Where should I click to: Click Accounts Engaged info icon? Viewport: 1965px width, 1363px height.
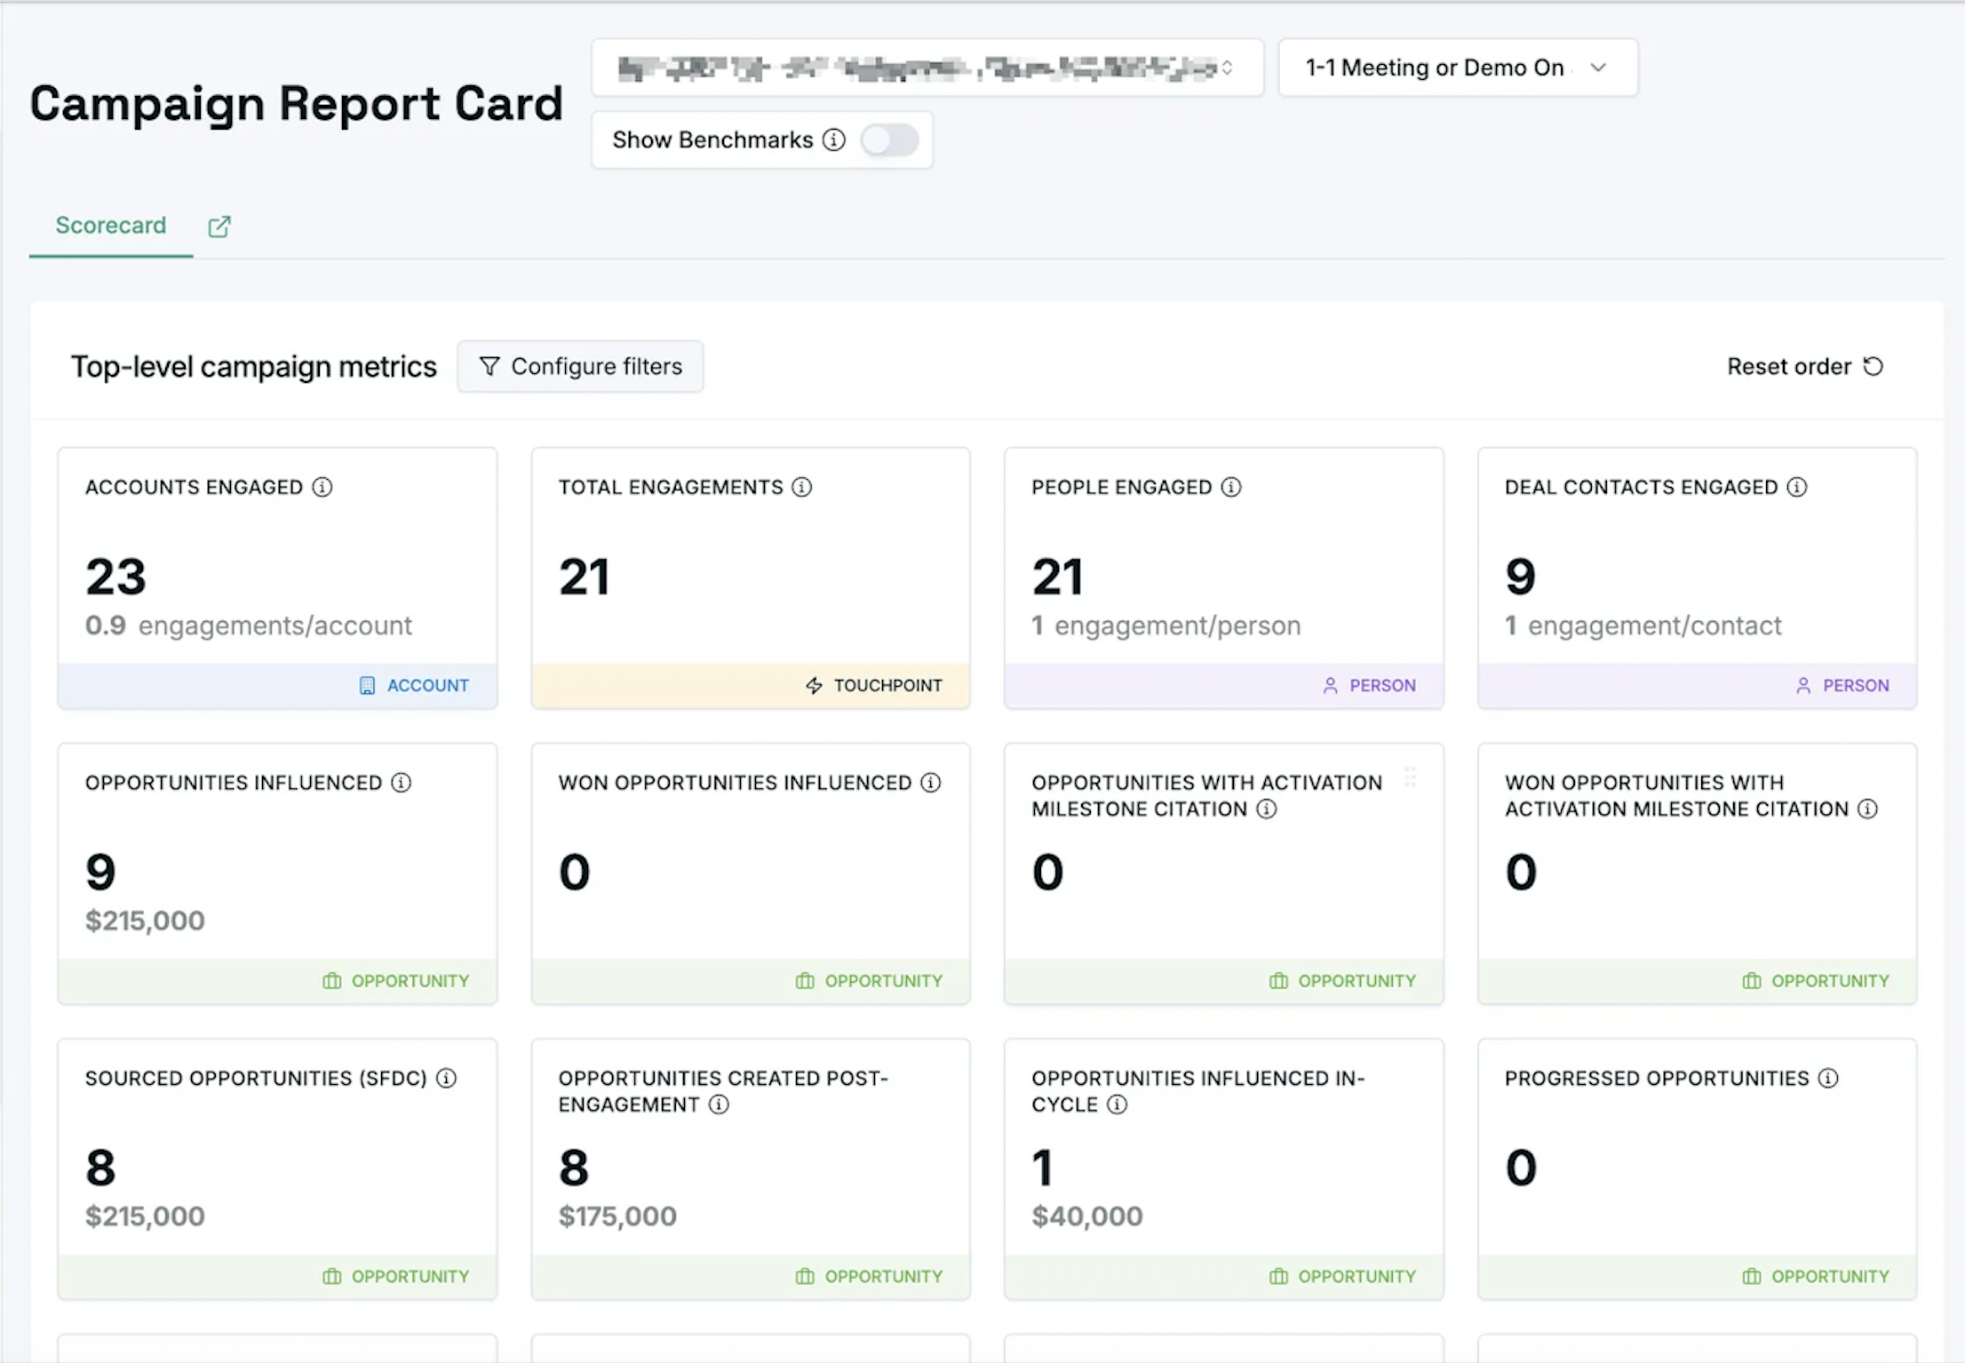pyautogui.click(x=322, y=487)
